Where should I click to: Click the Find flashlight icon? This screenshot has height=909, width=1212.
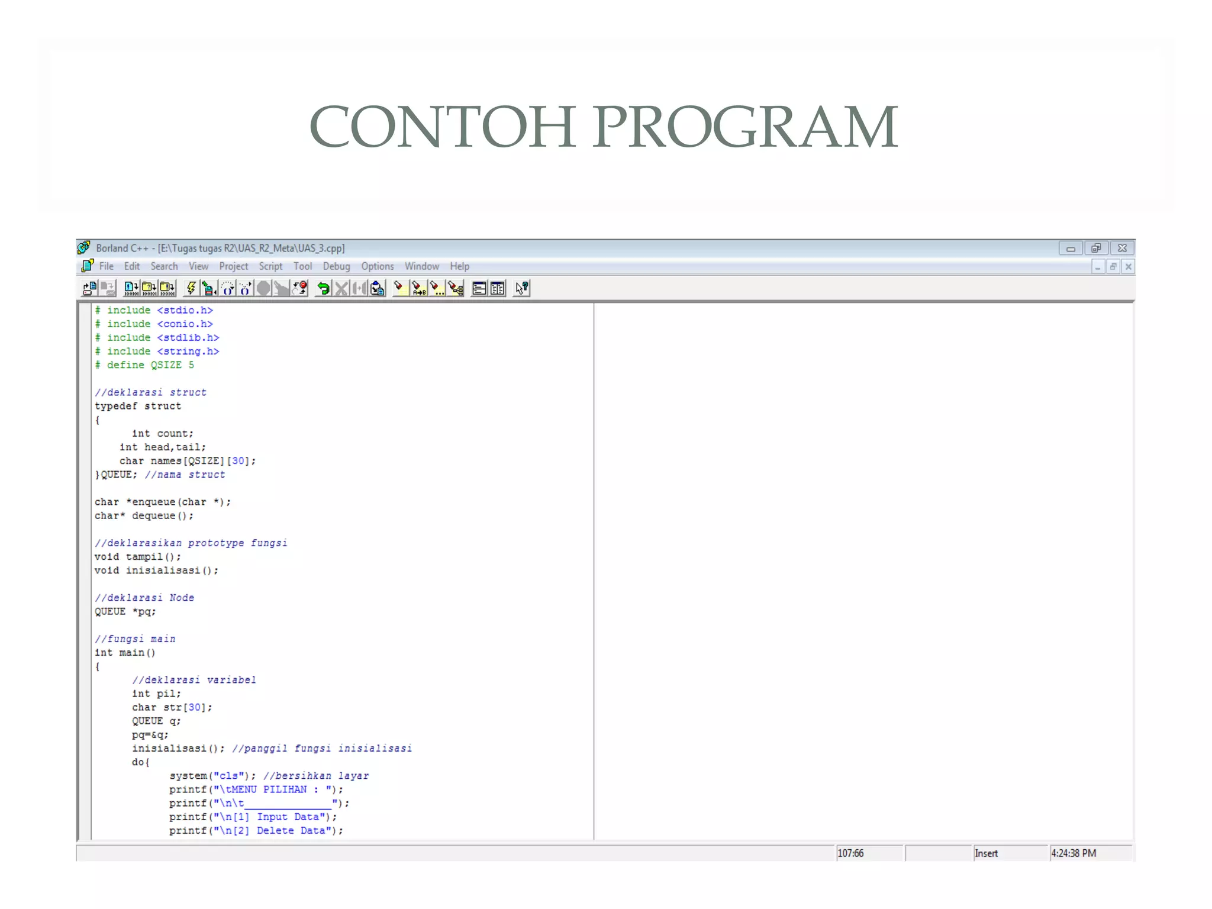pos(401,288)
